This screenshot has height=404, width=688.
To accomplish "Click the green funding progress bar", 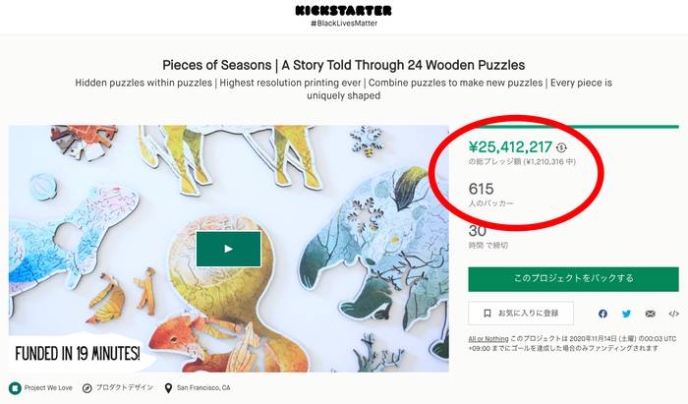I will 573,127.
